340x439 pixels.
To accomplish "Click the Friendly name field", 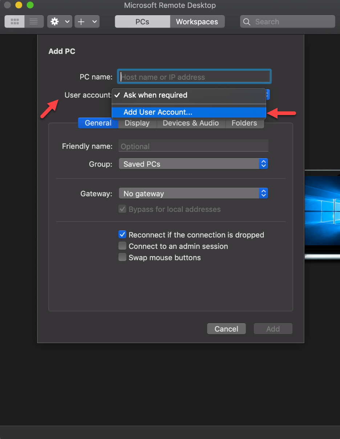I will 194,146.
